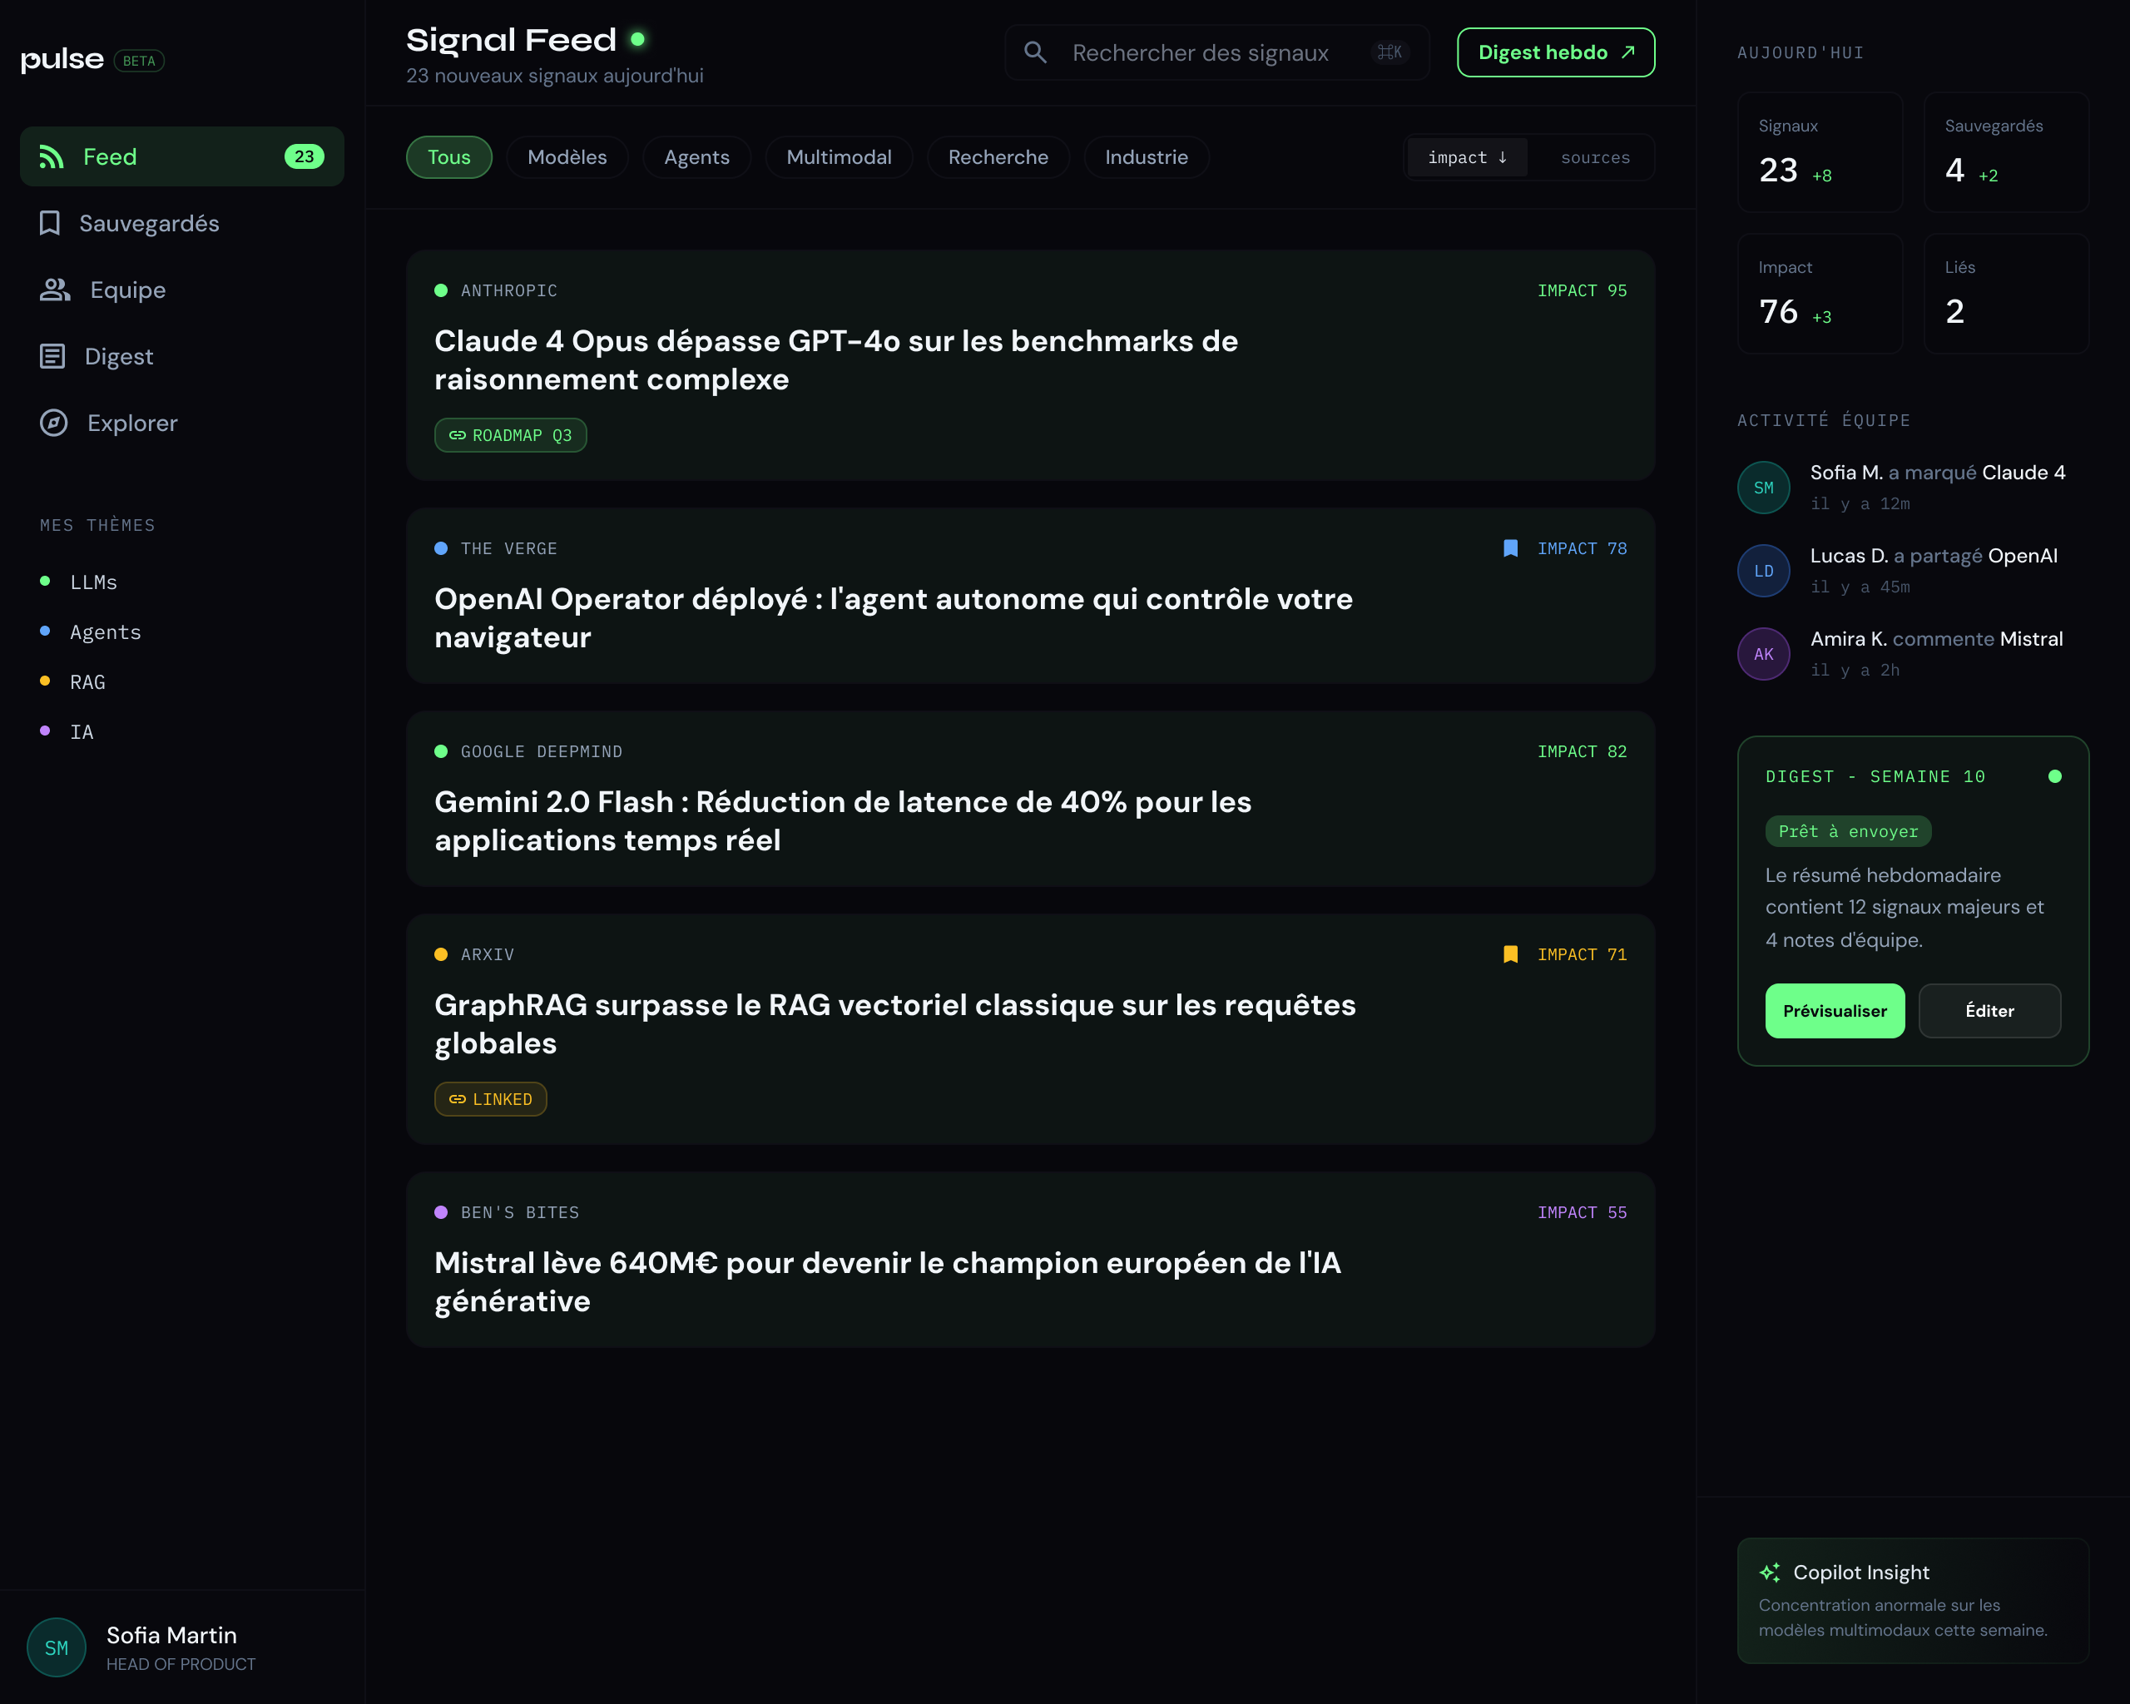2130x1704 pixels.
Task: Click the Explorer compass icon
Action: click(53, 423)
